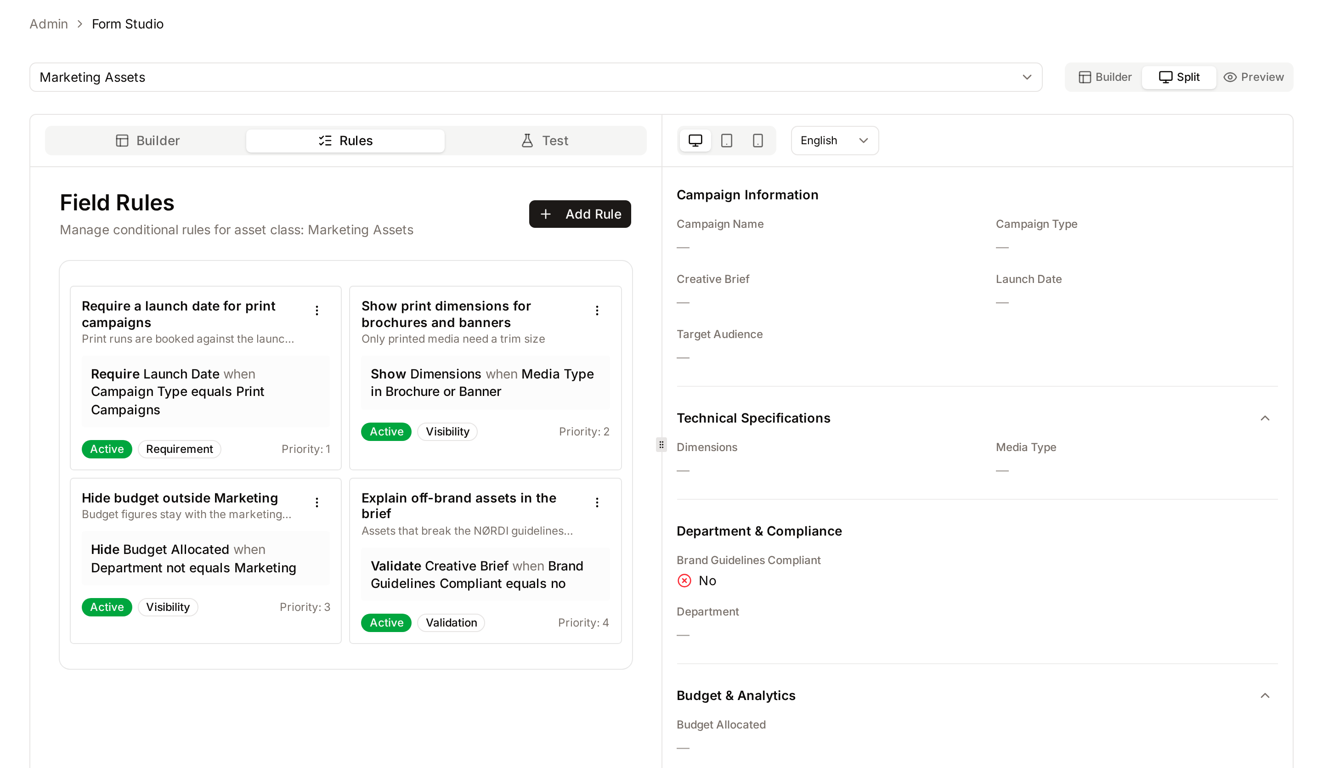This screenshot has height=768, width=1323.
Task: Click Active badge on Hide budget rule
Action: 107,607
